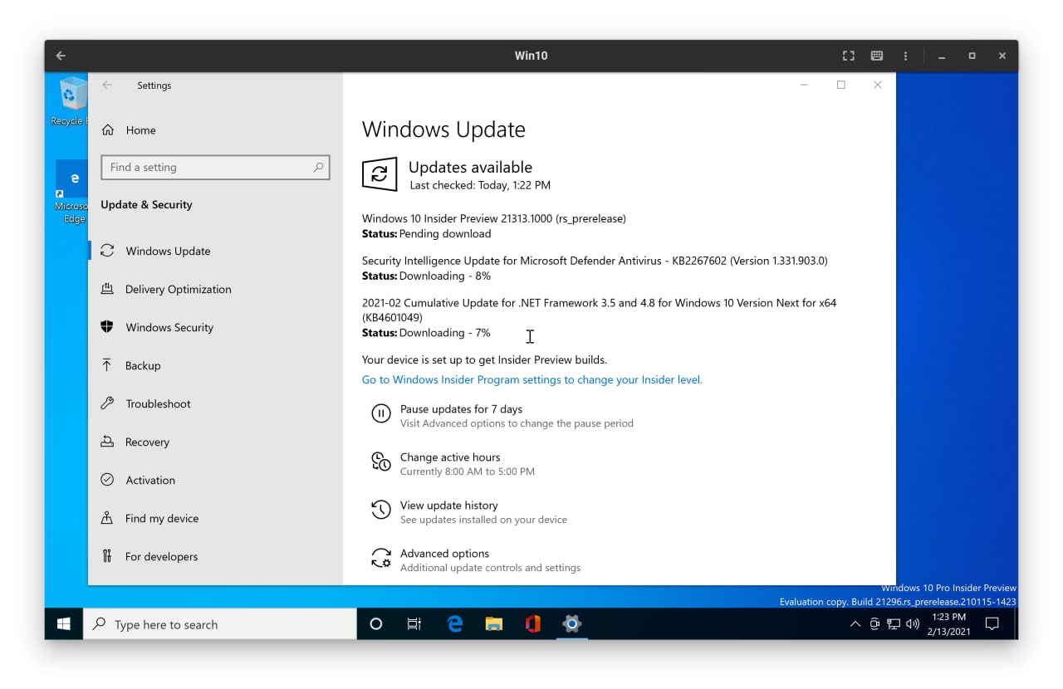Select the Microsoft Edge desktop shortcut
The image size is (1063, 689).
tap(73, 193)
